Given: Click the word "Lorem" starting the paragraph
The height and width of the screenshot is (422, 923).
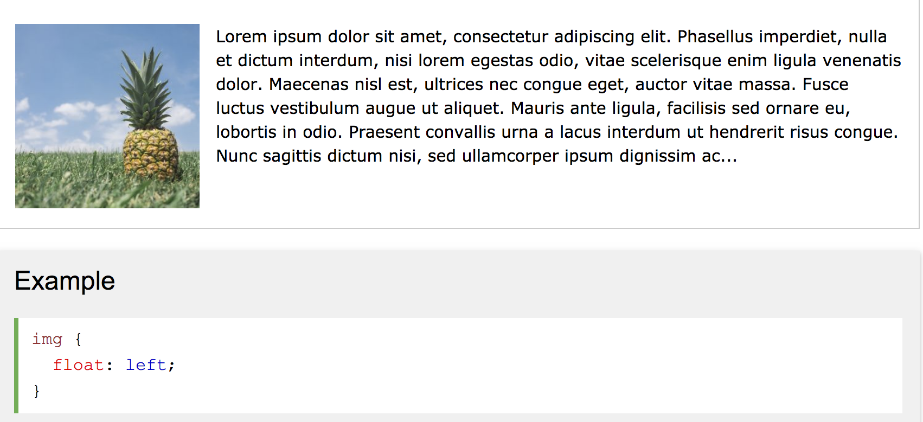Looking at the screenshot, I should pos(241,37).
